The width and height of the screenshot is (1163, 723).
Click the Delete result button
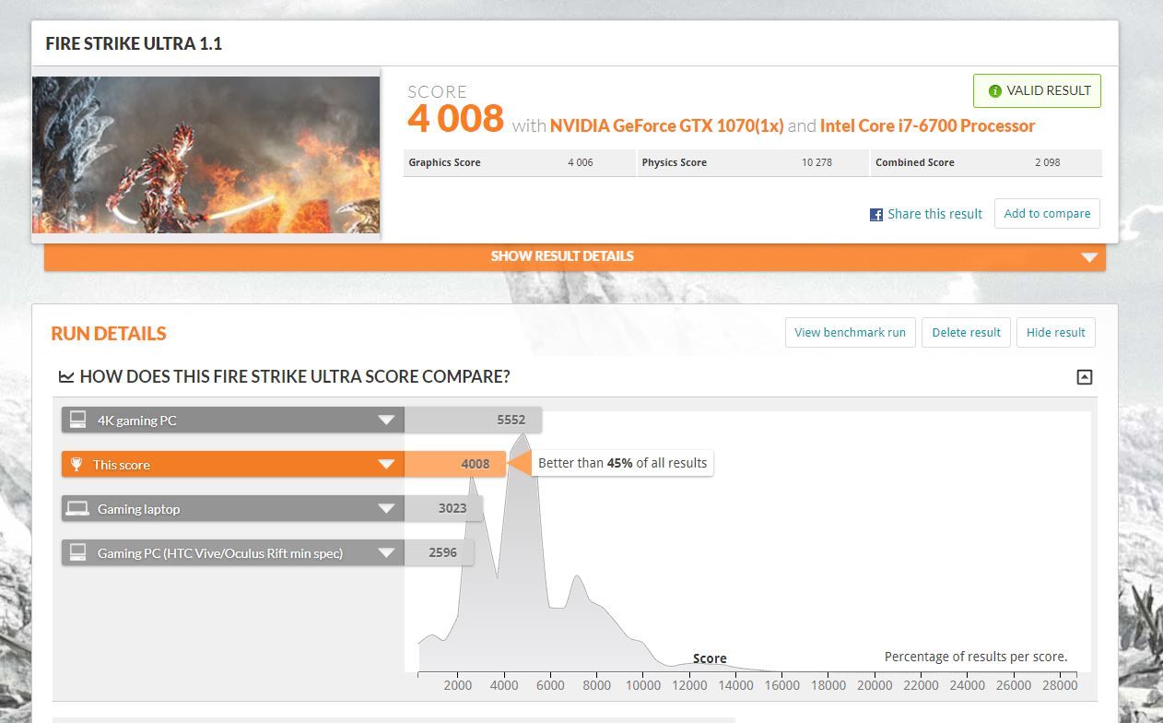pos(966,333)
